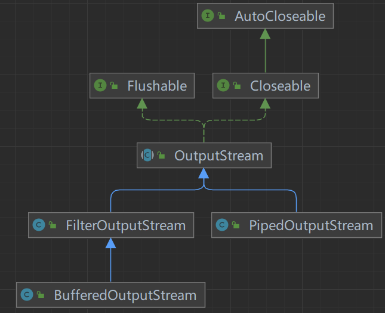The width and height of the screenshot is (385, 313).
Task: Click the interface icon on Flushable node
Action: [100, 86]
